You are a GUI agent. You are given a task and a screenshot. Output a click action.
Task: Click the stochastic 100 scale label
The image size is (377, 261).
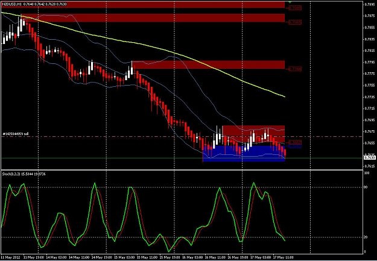coord(366,173)
